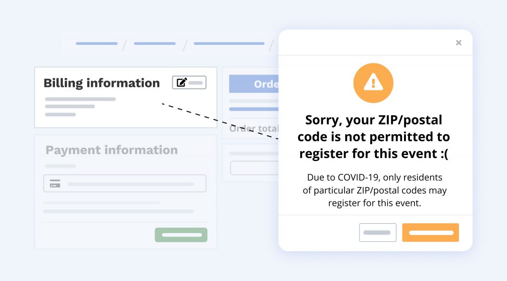507x281 pixels.
Task: Click the blue Order header bar
Action: [x=253, y=84]
